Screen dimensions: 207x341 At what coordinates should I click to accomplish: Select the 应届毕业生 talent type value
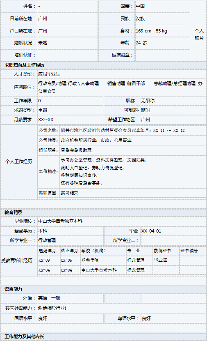click(x=49, y=74)
